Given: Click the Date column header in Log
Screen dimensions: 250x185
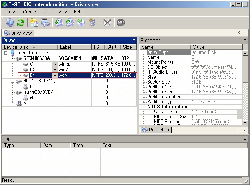Looking at the screenshot, I should click(x=56, y=145).
